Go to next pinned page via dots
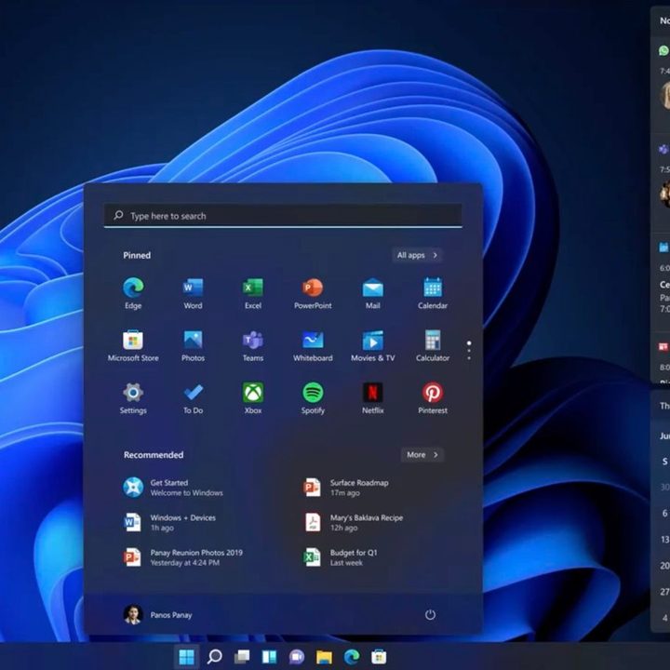Viewport: 670px width, 670px height. click(469, 351)
